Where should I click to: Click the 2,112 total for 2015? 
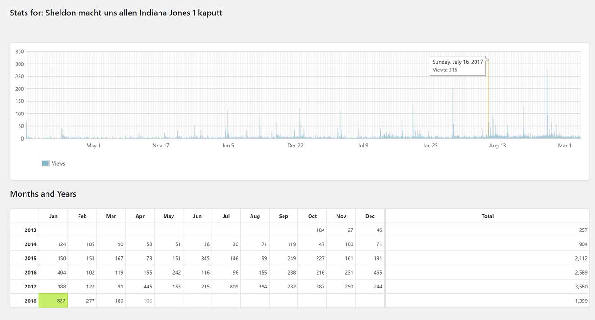coord(488,258)
